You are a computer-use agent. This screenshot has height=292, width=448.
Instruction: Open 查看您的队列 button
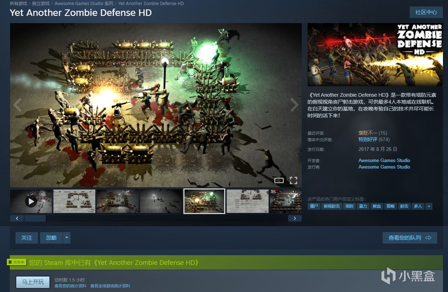tap(410, 238)
